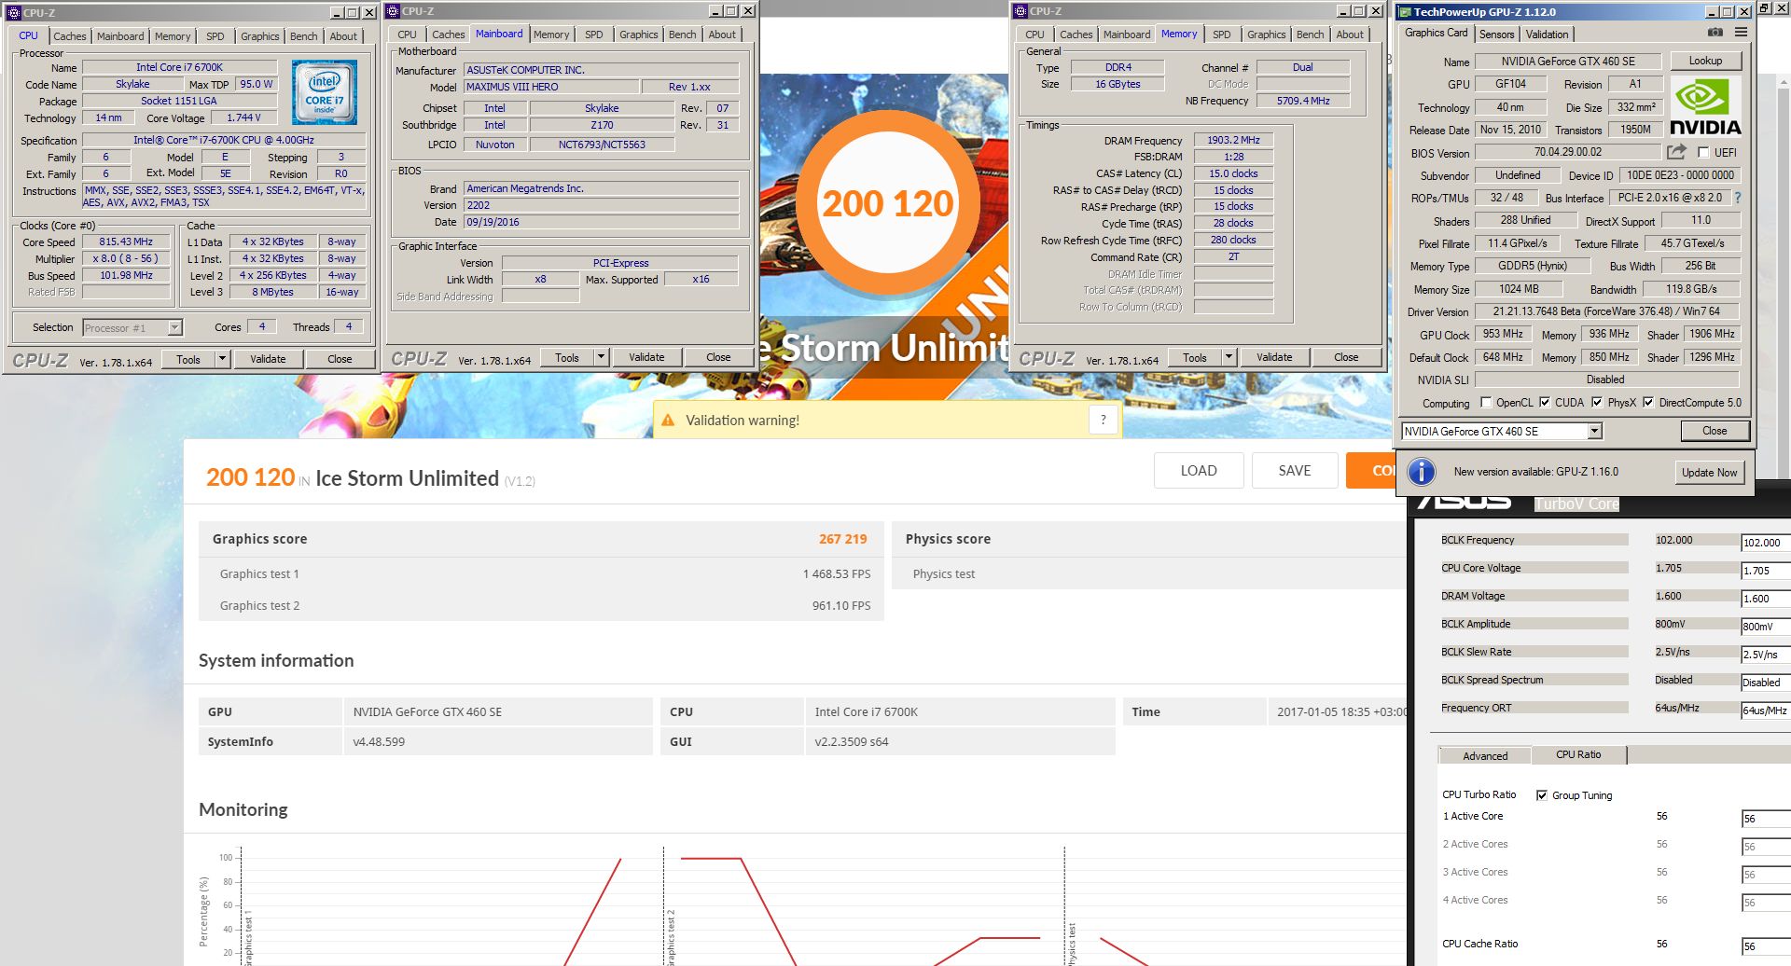Toggle the PhysX checkbox
Screen dimensions: 1791x966
pos(1597,403)
